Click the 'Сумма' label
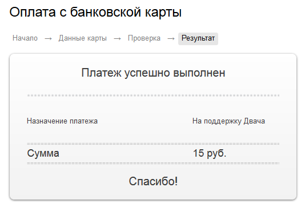This screenshot has height=211, width=305. pos(43,153)
